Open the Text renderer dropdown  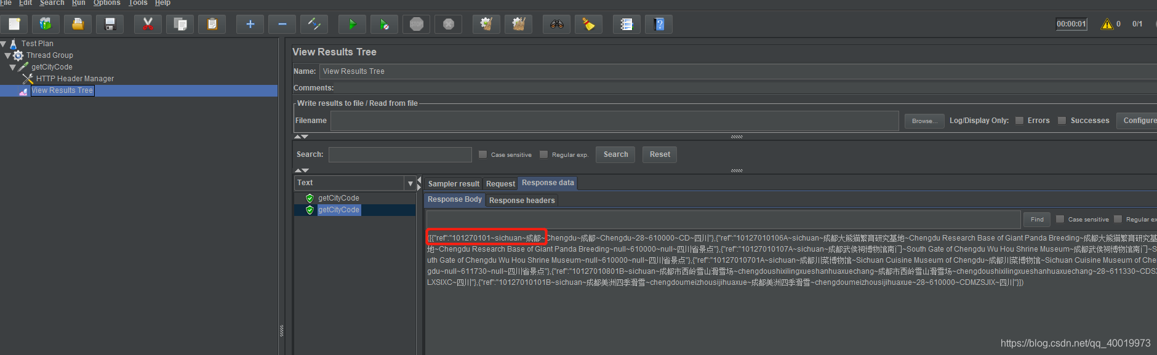click(x=410, y=183)
